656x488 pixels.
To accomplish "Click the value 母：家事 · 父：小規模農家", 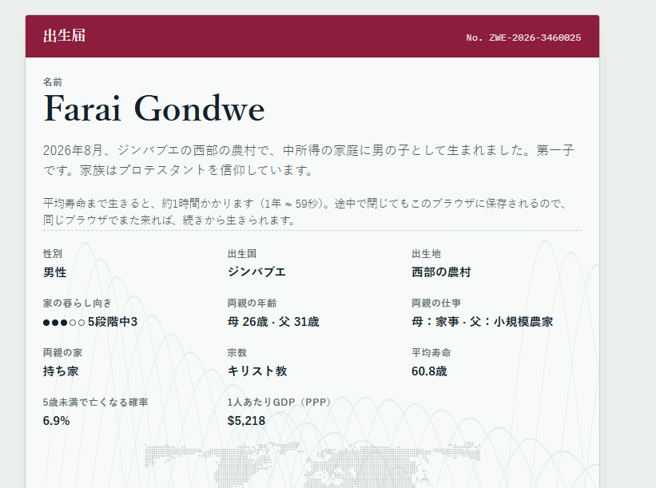I will [483, 322].
